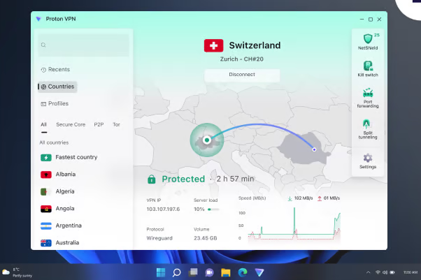Open File Explorer from taskbar
The image size is (421, 280).
tap(226, 272)
